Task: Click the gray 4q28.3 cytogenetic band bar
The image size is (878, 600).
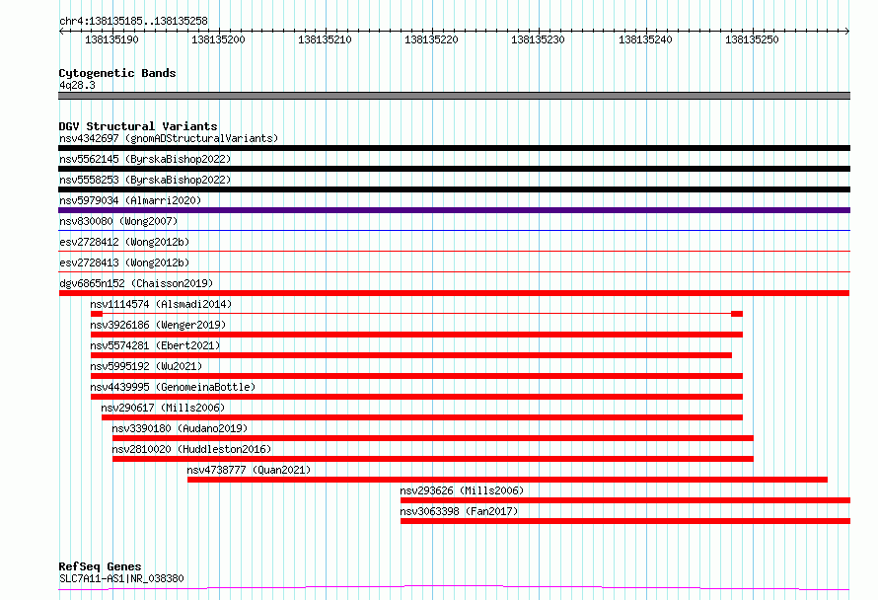Action: [454, 96]
